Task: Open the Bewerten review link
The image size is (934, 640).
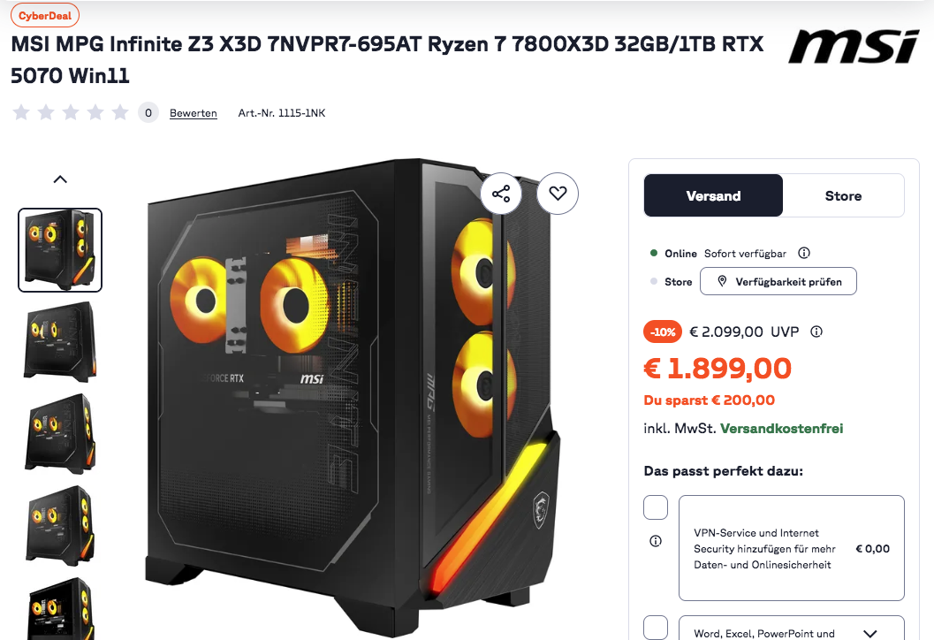Action: click(193, 112)
